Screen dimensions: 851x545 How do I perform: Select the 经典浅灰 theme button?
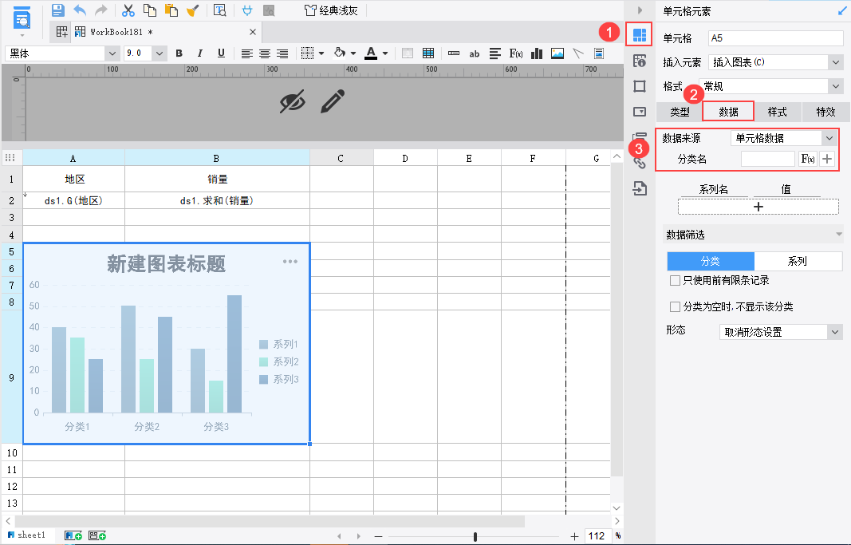click(x=332, y=10)
